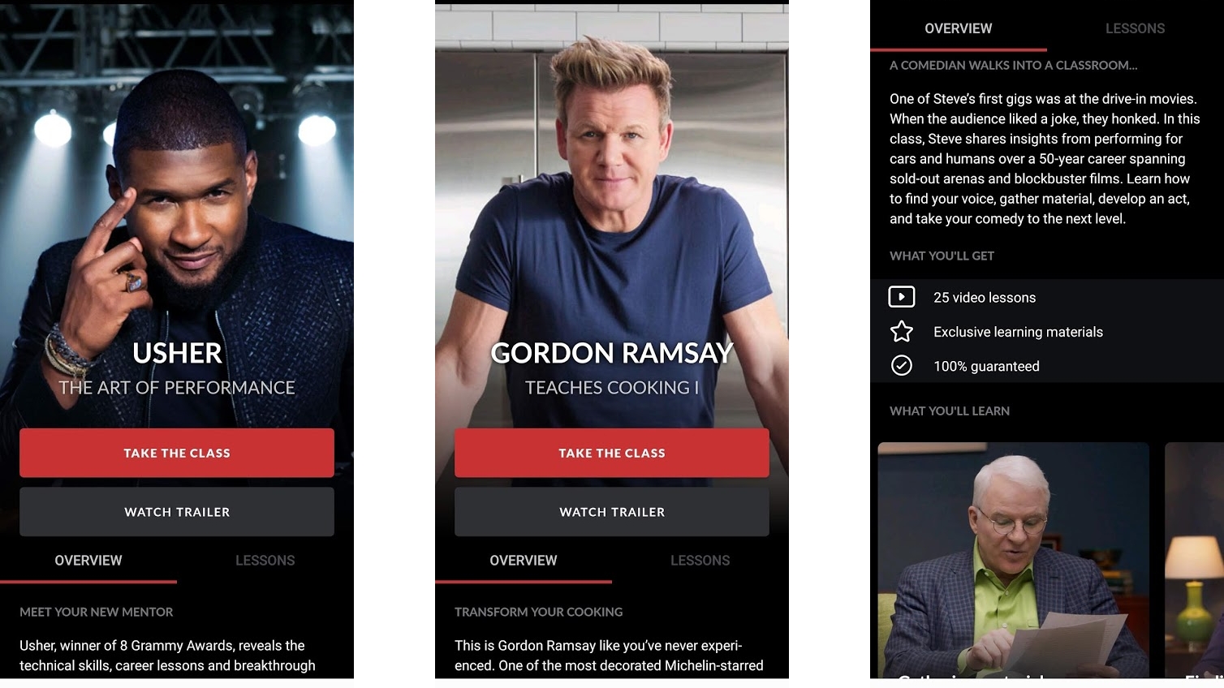This screenshot has width=1224, height=688.
Task: Click the 100% guaranteed item
Action: (x=1047, y=365)
